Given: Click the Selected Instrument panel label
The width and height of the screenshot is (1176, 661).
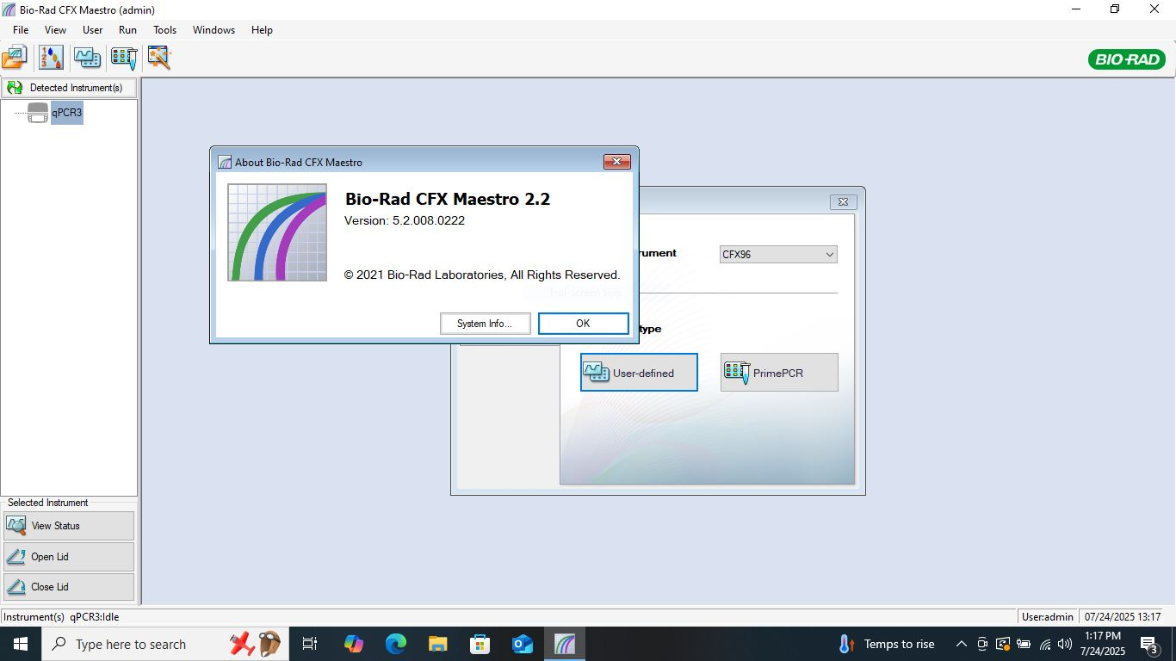Looking at the screenshot, I should [48, 503].
